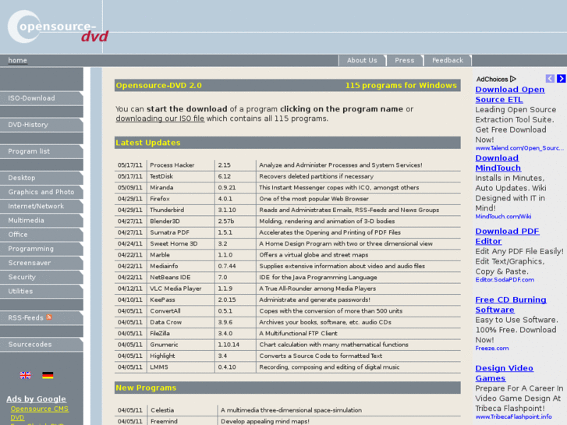Download Sweet Home 3D from list
This screenshot has height=425, width=567.
174,243
